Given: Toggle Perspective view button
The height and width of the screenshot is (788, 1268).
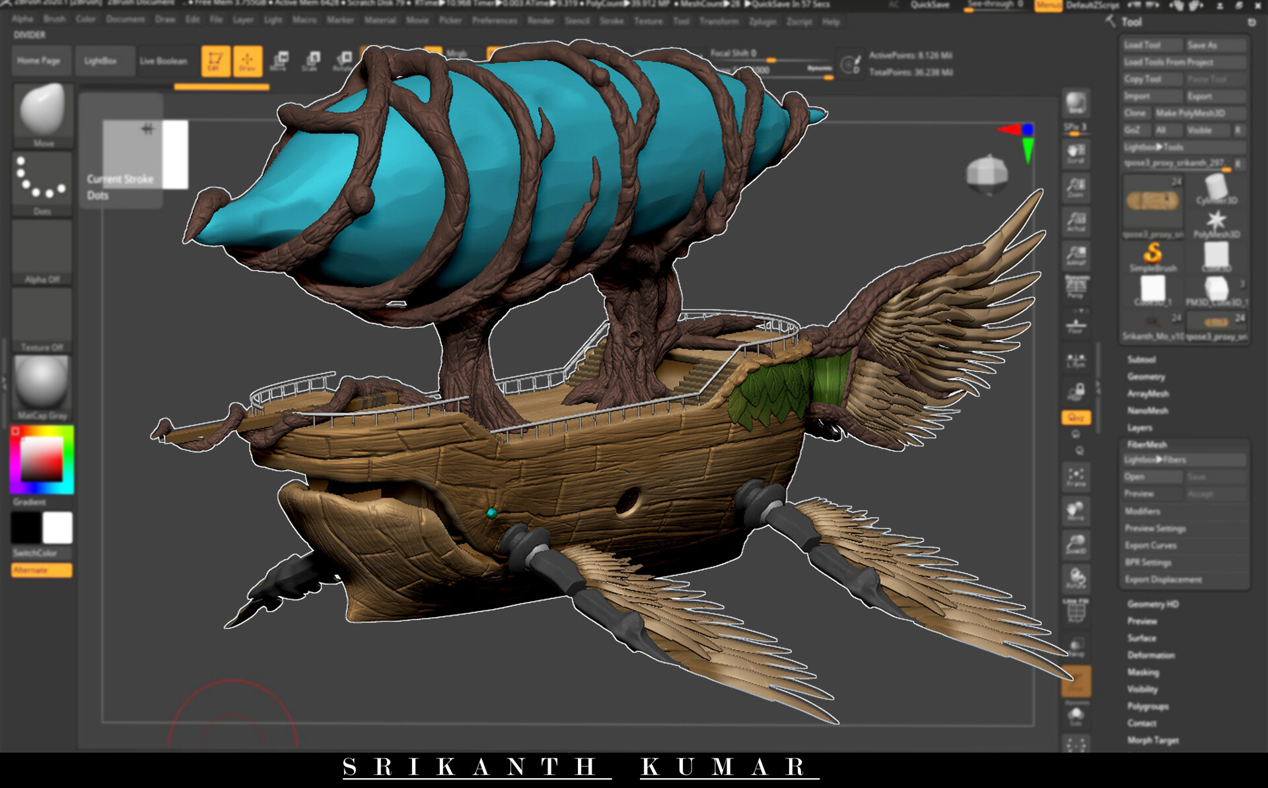Looking at the screenshot, I should [1076, 288].
